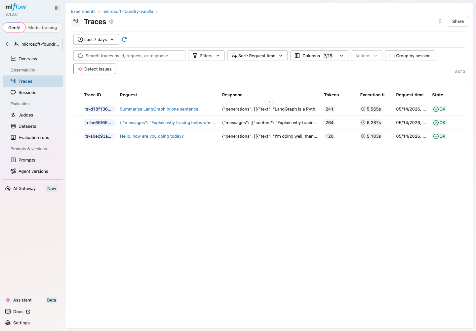Open Sessions in the sidebar
The image size is (476, 331).
click(33, 92)
